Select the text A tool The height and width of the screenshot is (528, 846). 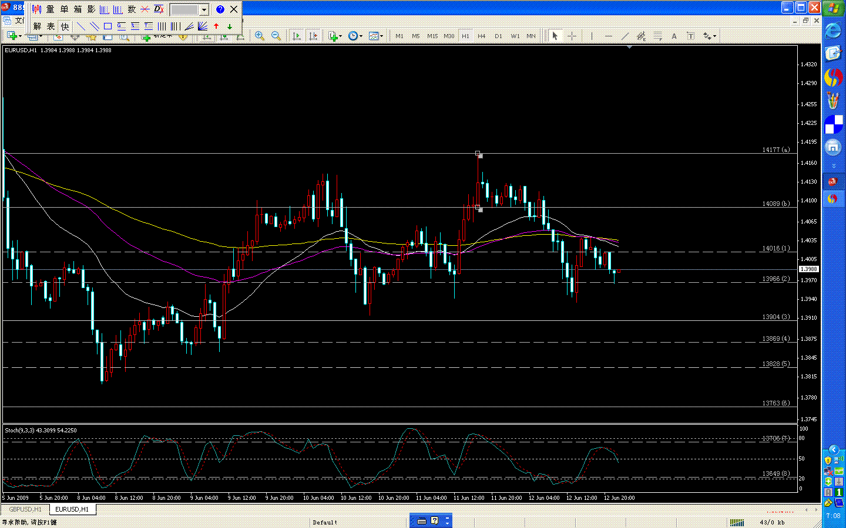click(674, 36)
